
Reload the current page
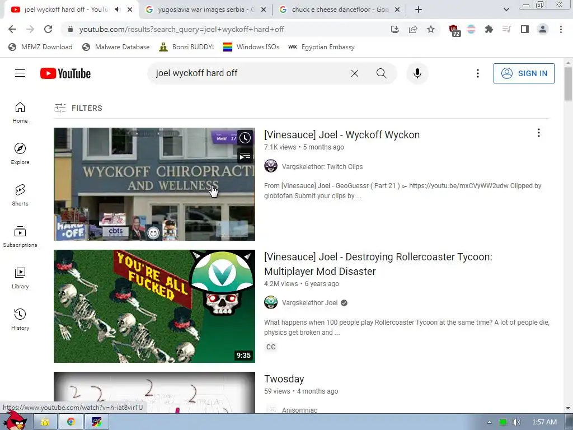[x=48, y=29]
